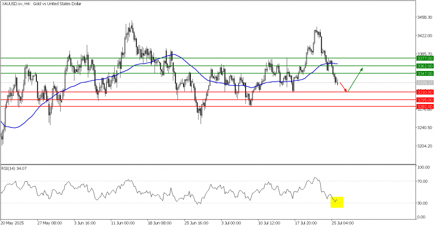
Task: Select the 3204.20 value on price axis
Action: pyautogui.click(x=424, y=146)
